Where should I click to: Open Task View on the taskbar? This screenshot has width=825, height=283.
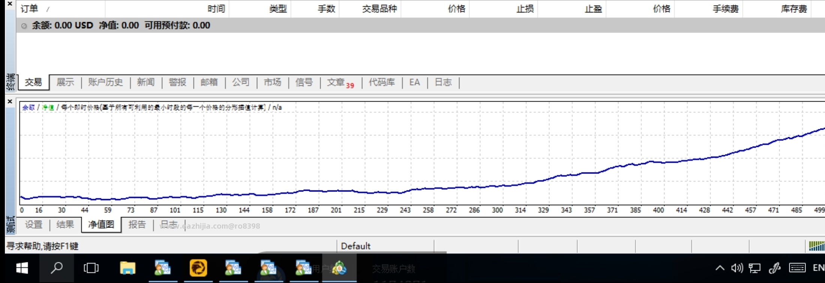point(91,268)
